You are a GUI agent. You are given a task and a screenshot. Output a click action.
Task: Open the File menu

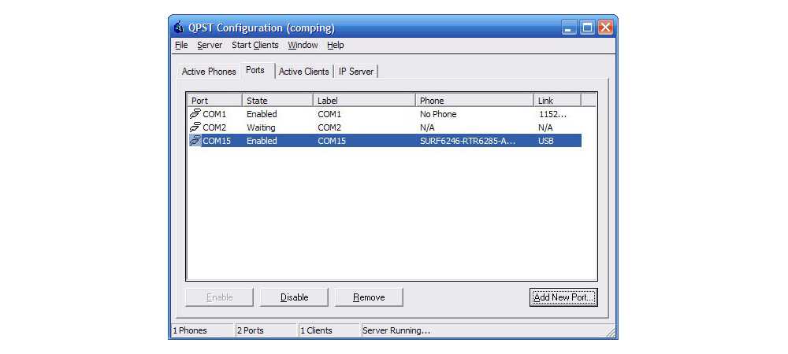click(181, 46)
